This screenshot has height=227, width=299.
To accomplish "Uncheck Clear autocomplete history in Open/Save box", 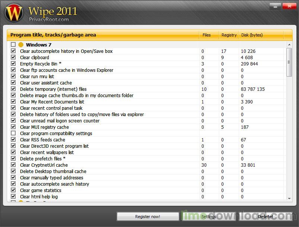I will point(13,51).
